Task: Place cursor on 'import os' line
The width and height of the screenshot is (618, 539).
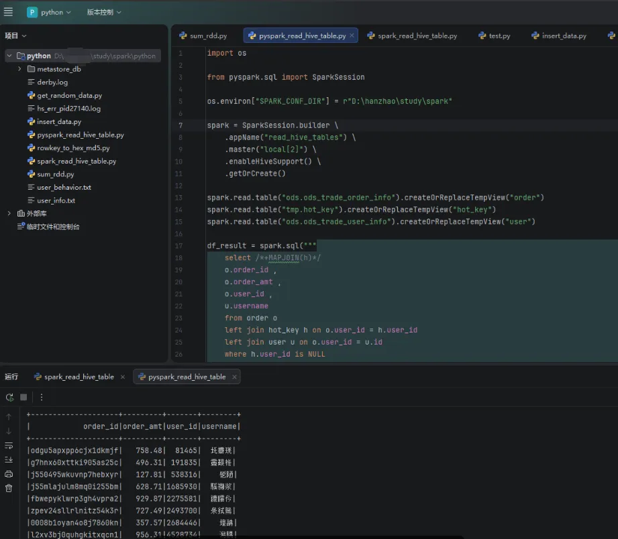Action: click(x=227, y=53)
